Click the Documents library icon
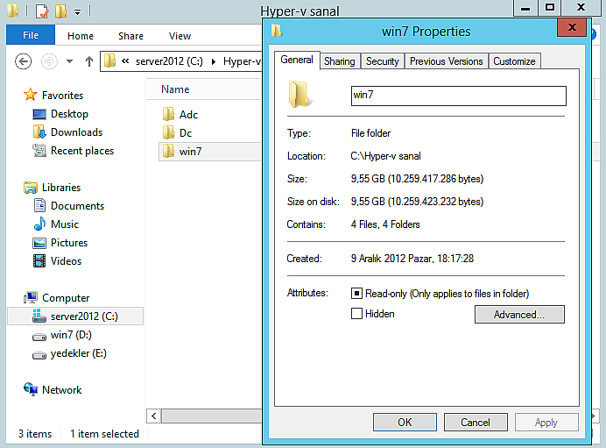606x448 pixels. click(x=39, y=205)
